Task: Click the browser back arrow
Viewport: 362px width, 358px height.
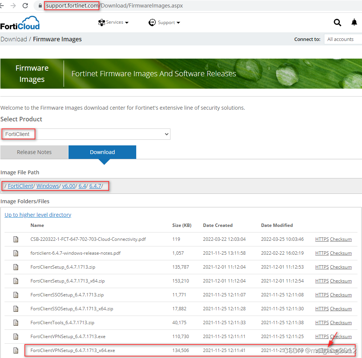Action: click(2, 6)
